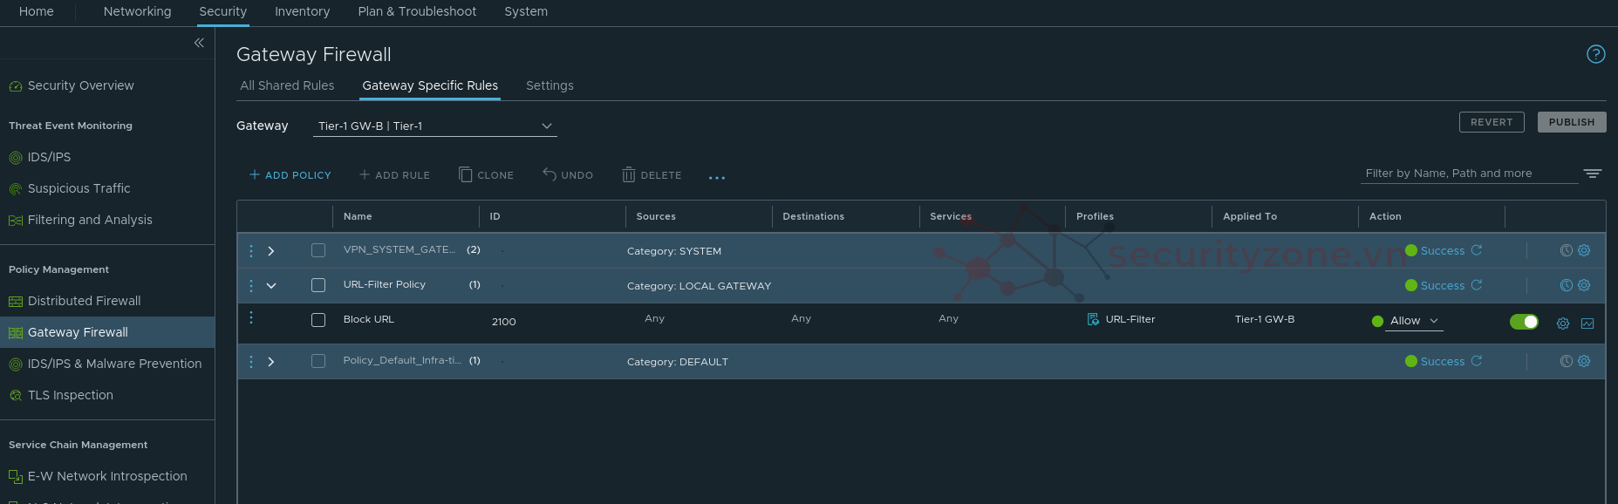Expand the Policy_Default_Infra policy row
The image size is (1618, 504).
pyautogui.click(x=271, y=362)
